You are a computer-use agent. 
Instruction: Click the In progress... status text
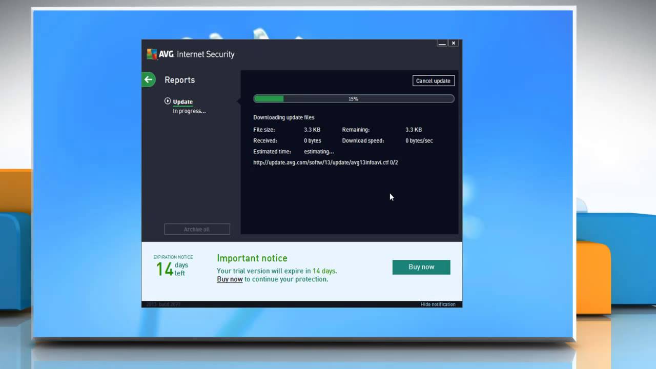tap(189, 111)
